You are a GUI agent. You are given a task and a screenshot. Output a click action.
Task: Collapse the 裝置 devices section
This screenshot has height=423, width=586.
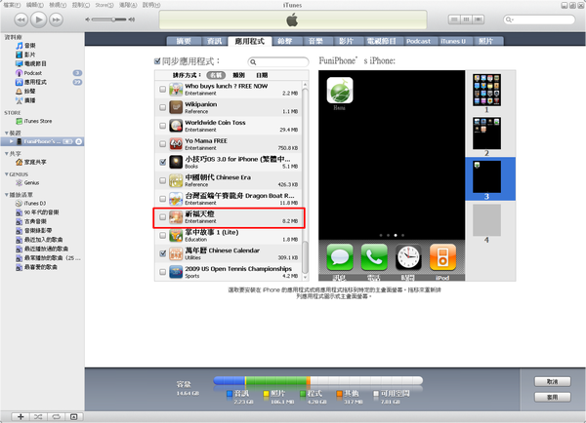tap(7, 133)
